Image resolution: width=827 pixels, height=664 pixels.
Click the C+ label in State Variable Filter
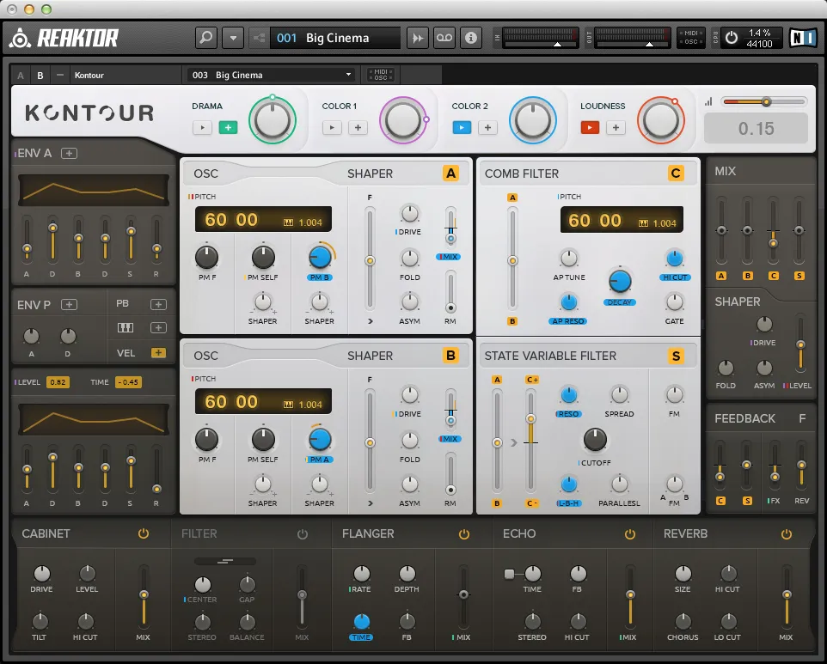click(x=531, y=380)
